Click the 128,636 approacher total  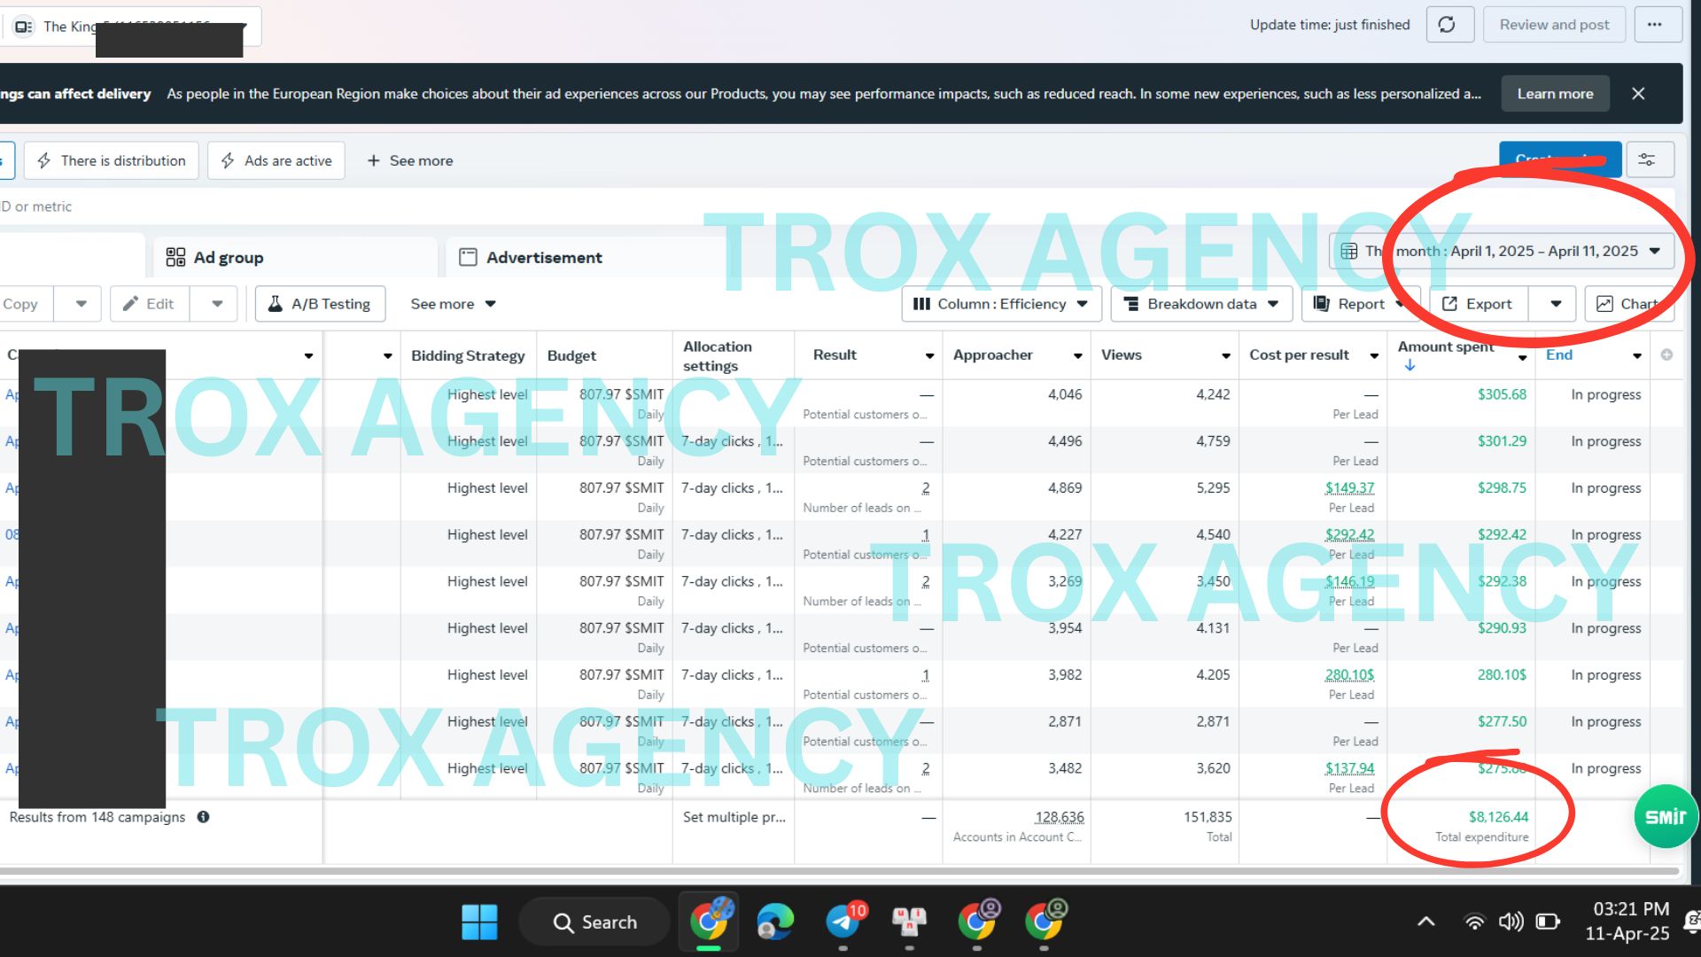pyautogui.click(x=1060, y=817)
